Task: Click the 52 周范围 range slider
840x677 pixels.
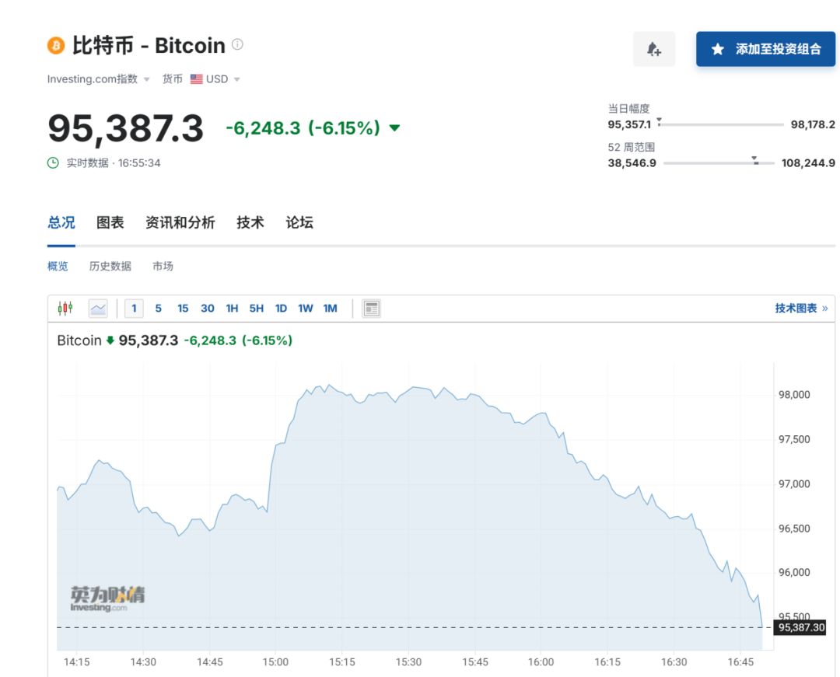Action: [719, 162]
